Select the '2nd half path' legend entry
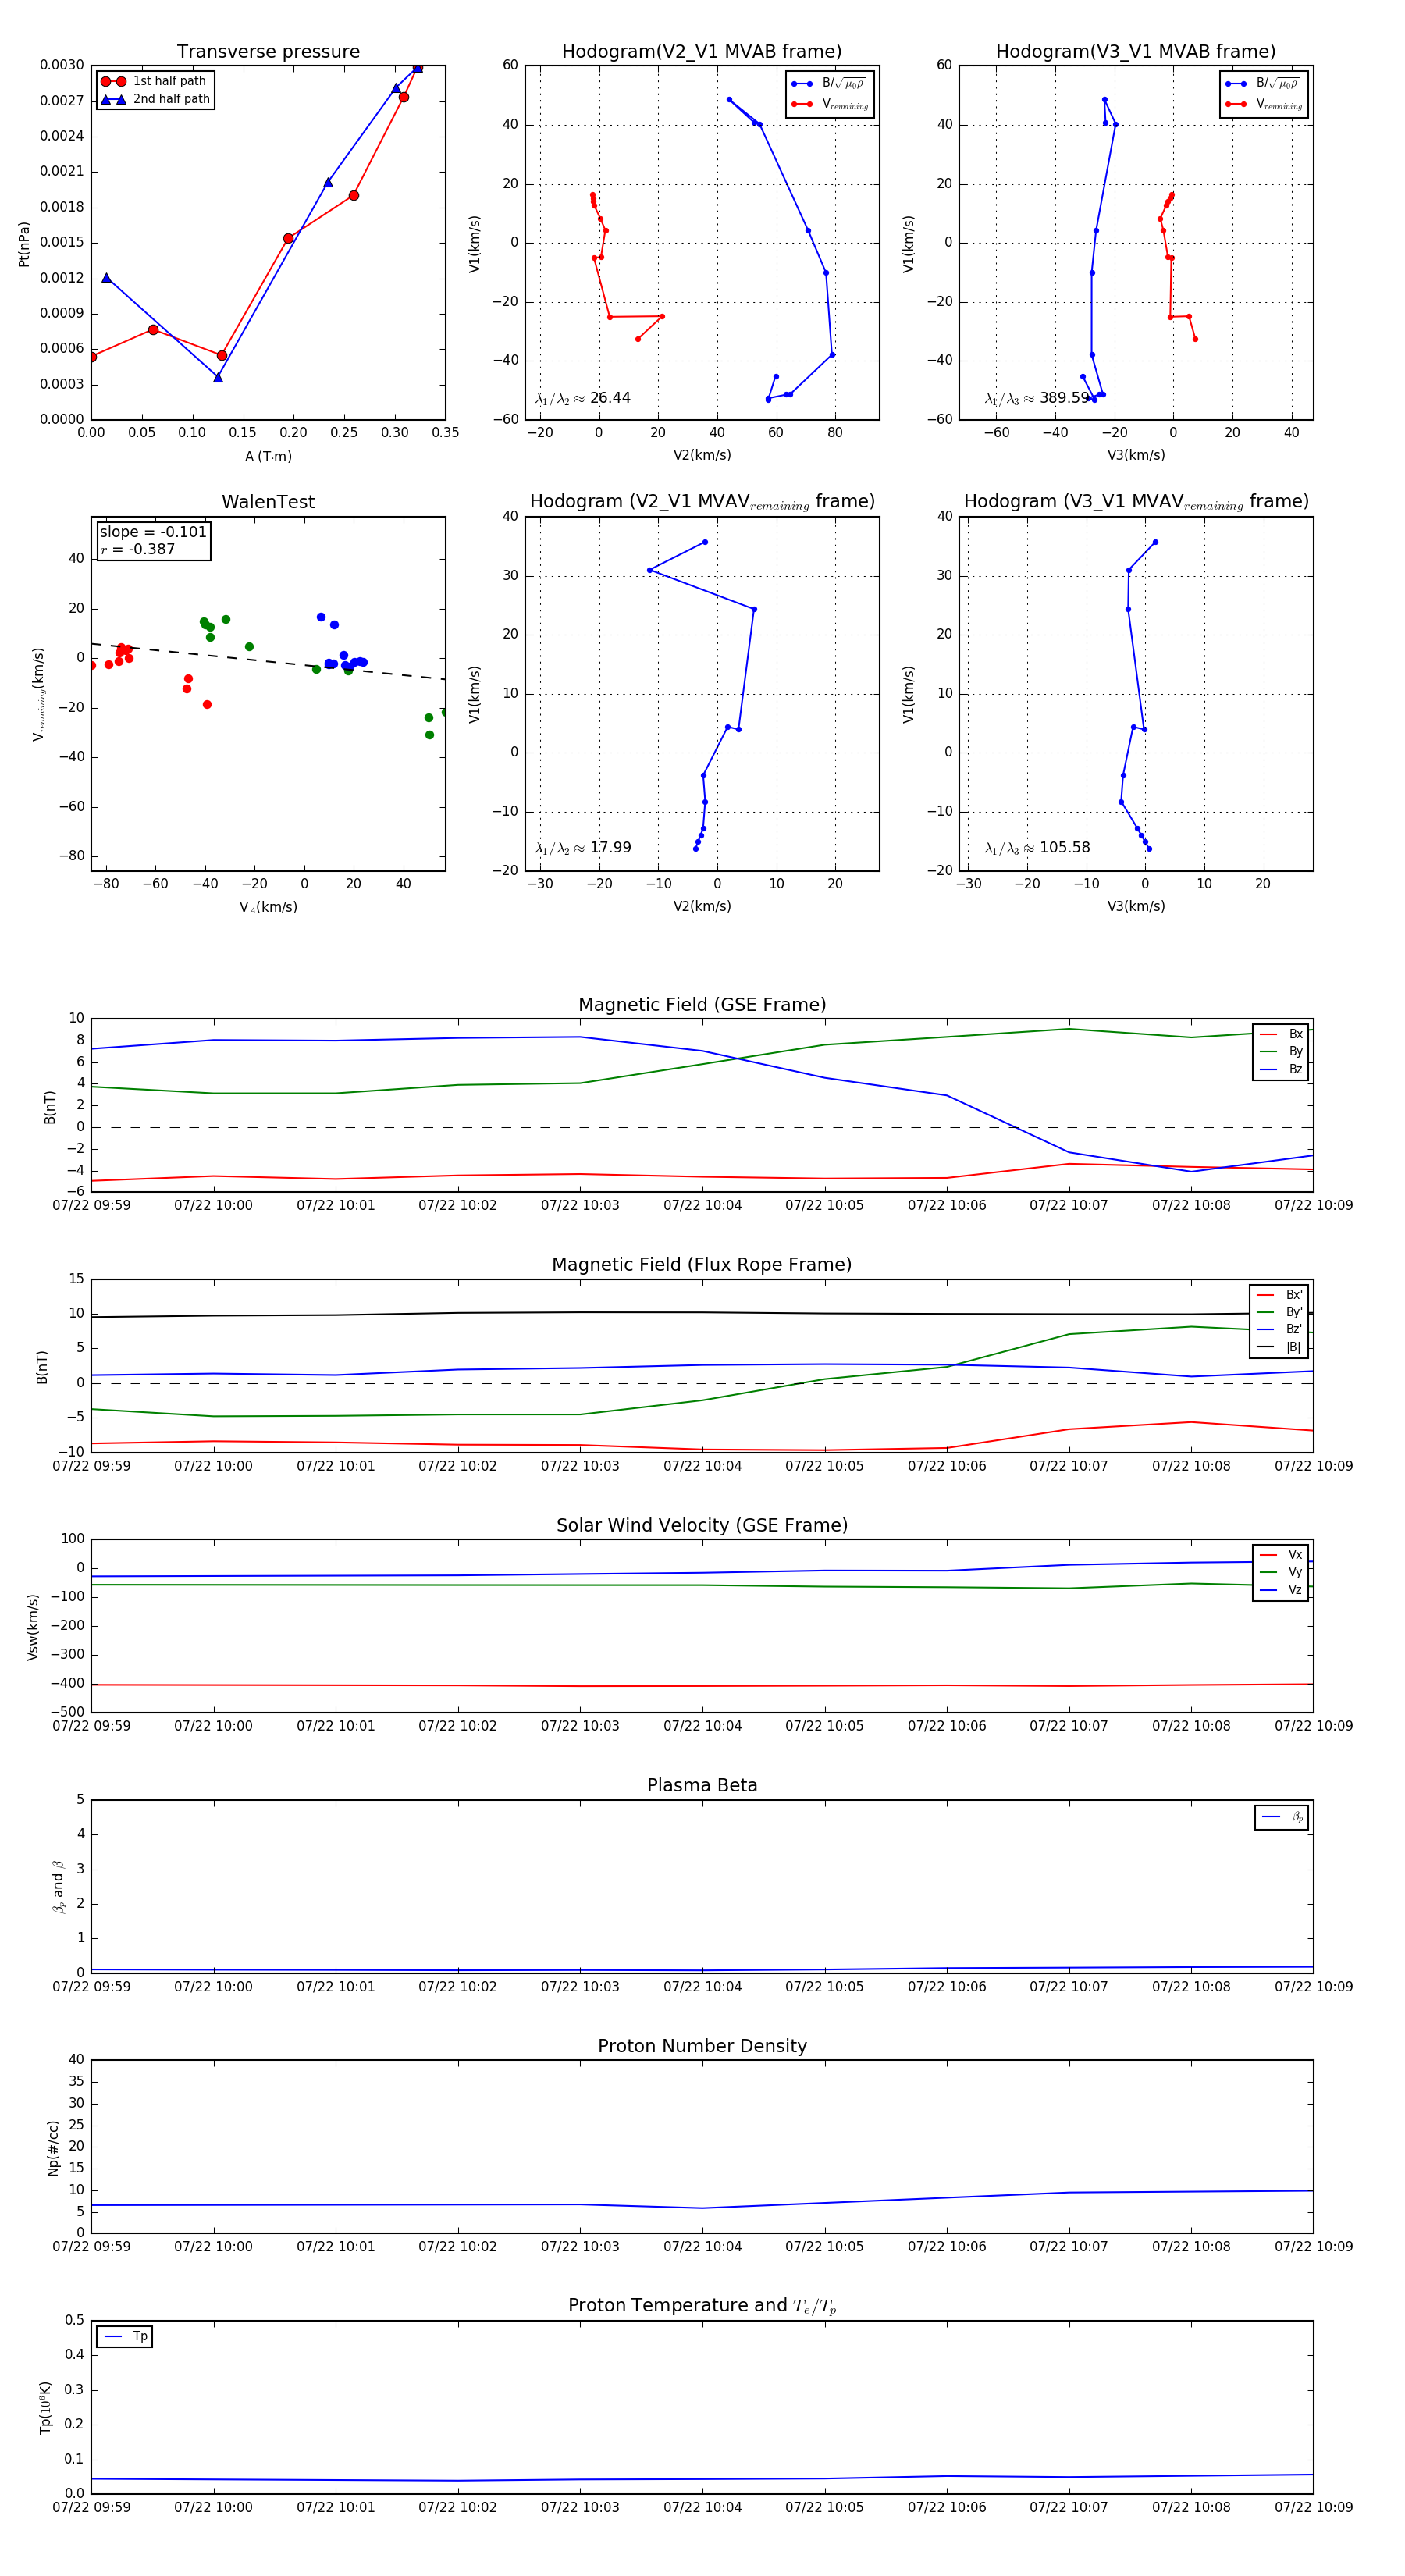The width and height of the screenshot is (1405, 2576). 155,99
